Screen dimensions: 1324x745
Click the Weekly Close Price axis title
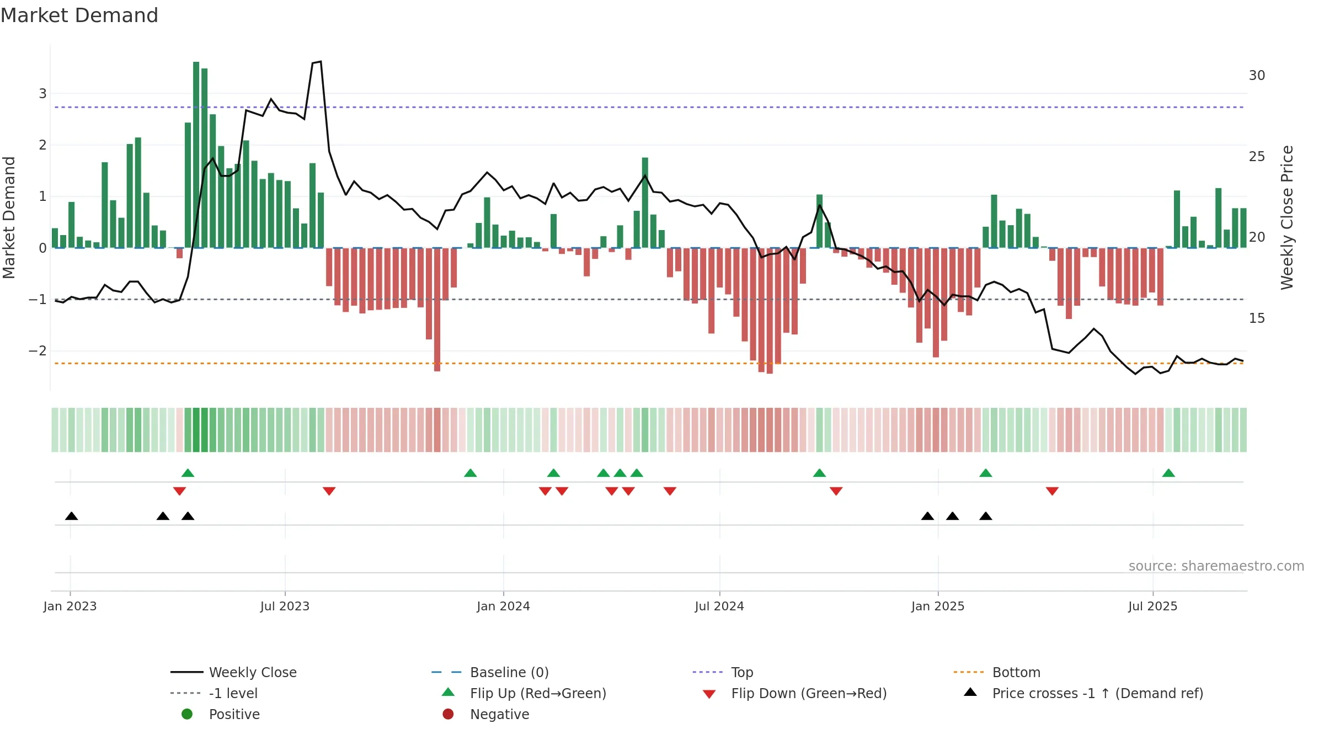pyautogui.click(x=1287, y=217)
